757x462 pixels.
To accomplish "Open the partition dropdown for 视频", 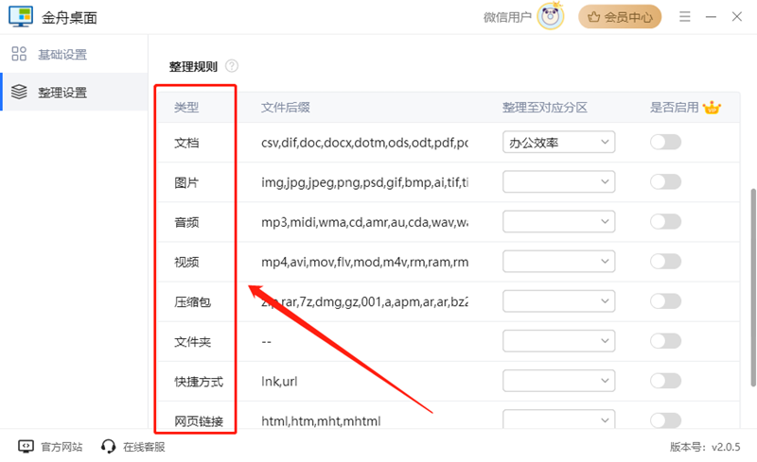I will coord(558,262).
